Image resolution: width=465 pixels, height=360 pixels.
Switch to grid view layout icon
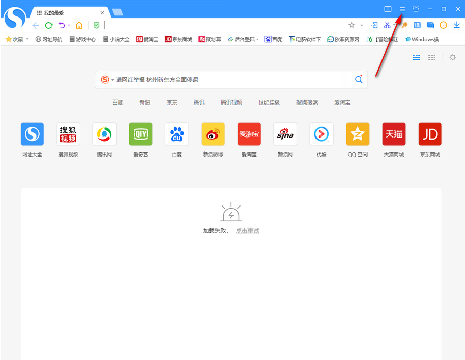[431, 57]
